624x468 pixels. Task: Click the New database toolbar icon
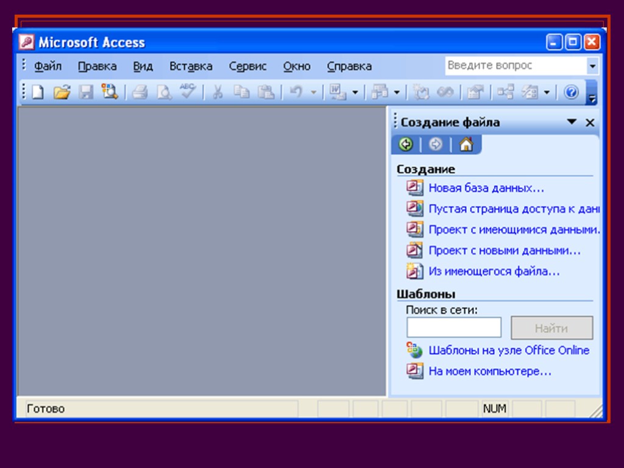(x=38, y=93)
